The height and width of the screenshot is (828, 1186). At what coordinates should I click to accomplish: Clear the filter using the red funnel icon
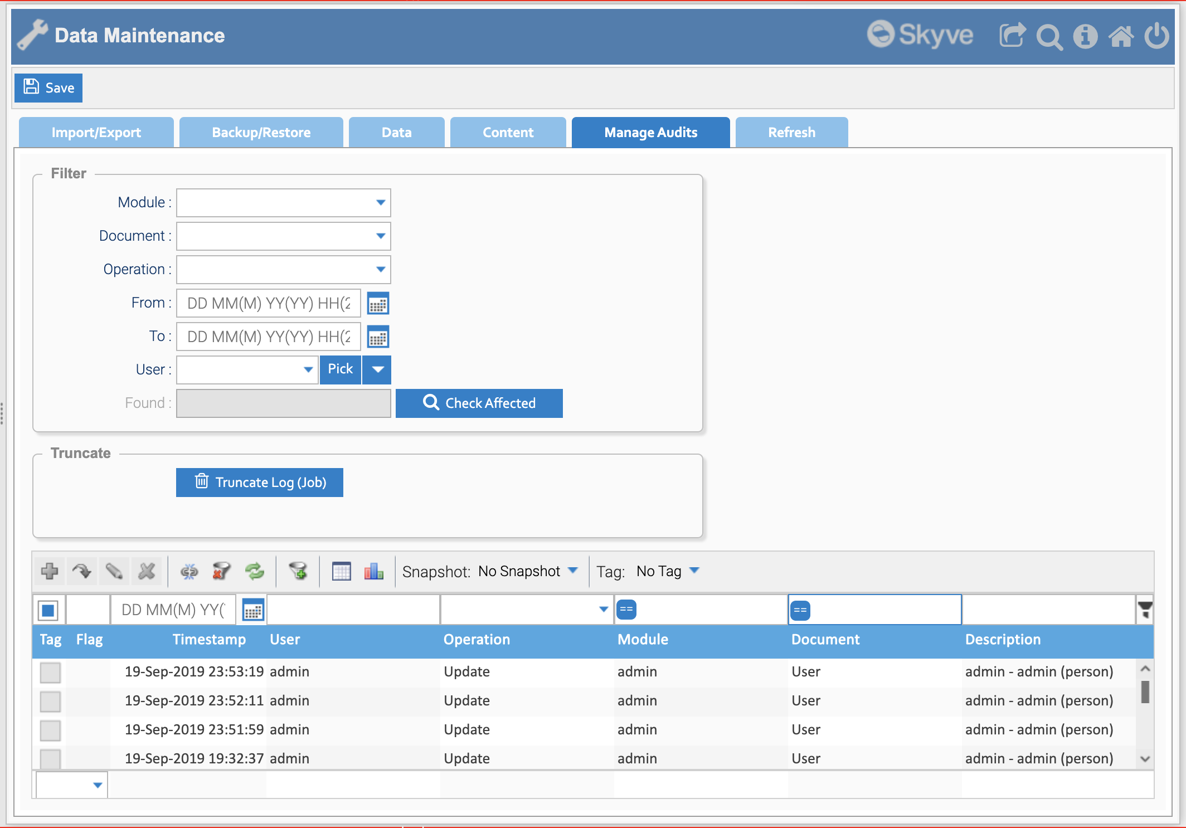click(221, 571)
